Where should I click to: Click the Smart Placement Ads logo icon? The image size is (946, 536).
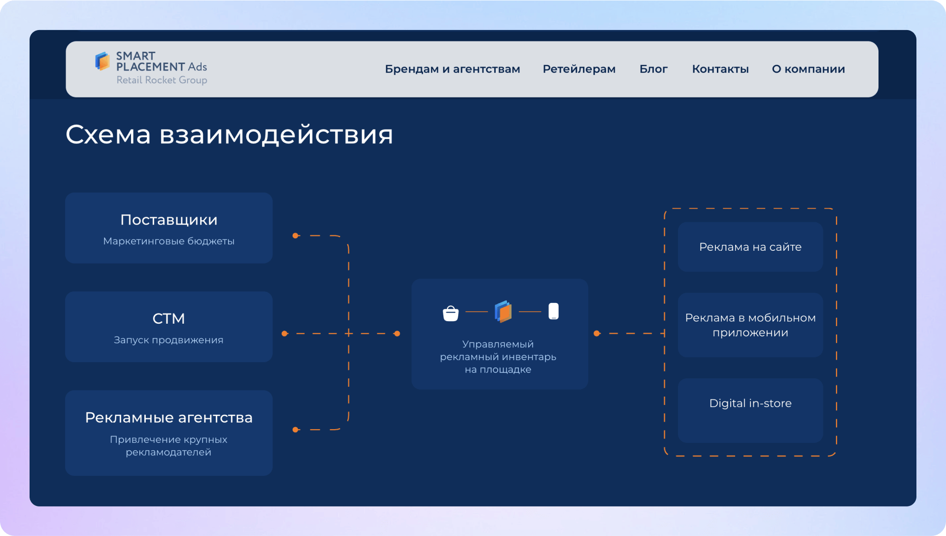pyautogui.click(x=102, y=62)
